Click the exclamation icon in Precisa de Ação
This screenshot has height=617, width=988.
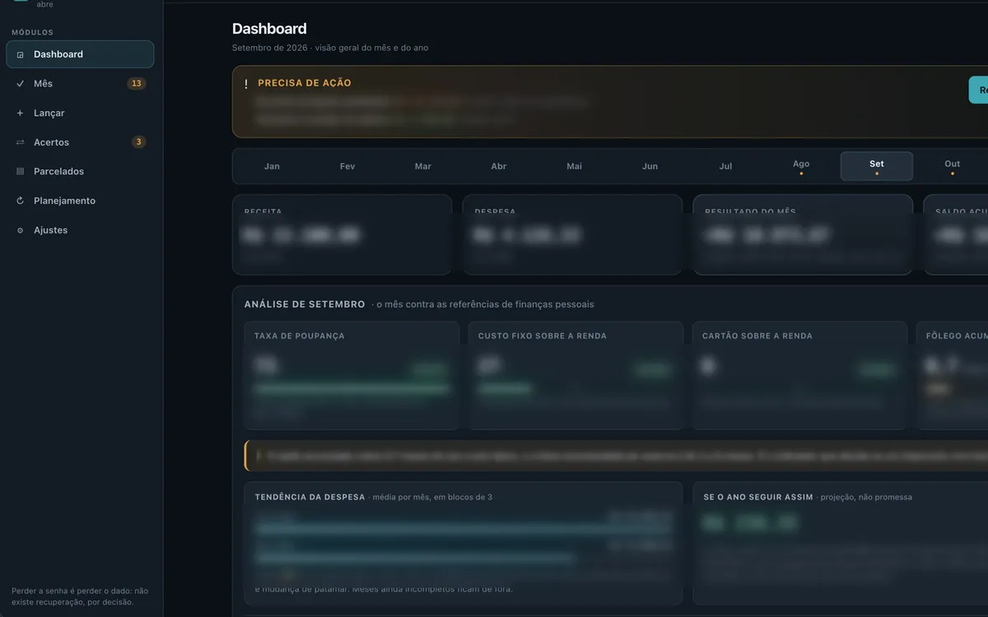(246, 83)
